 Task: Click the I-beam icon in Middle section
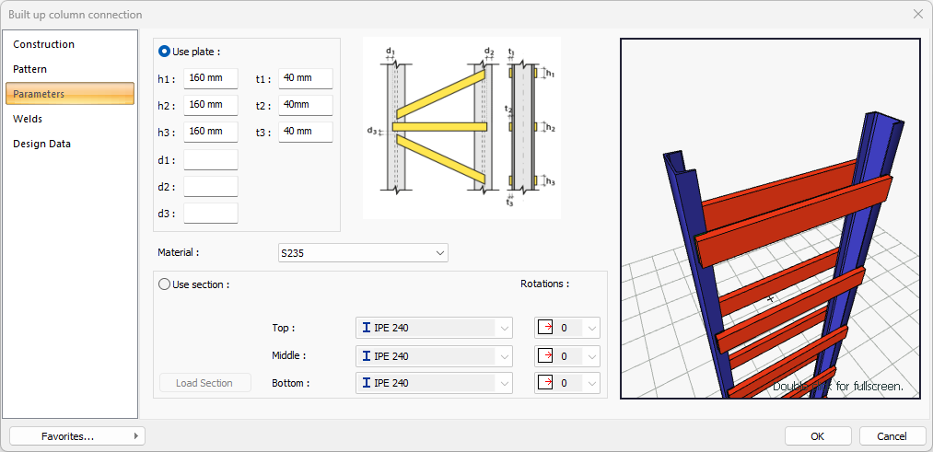[x=367, y=356]
